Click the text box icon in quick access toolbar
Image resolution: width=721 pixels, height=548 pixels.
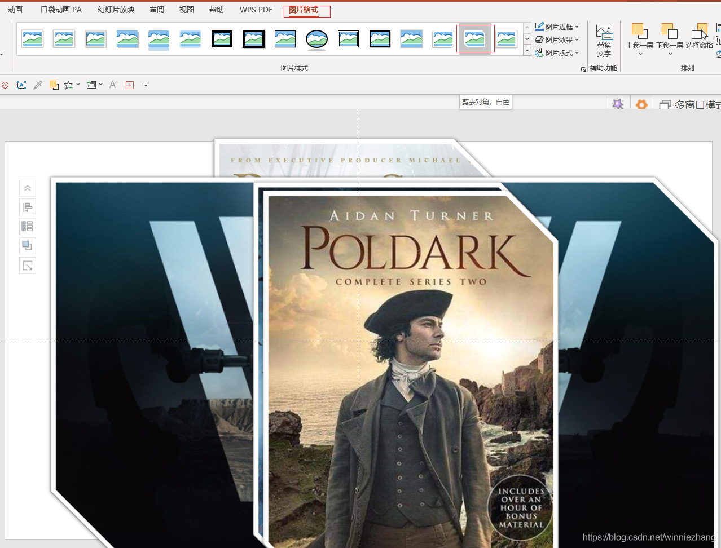(x=21, y=85)
